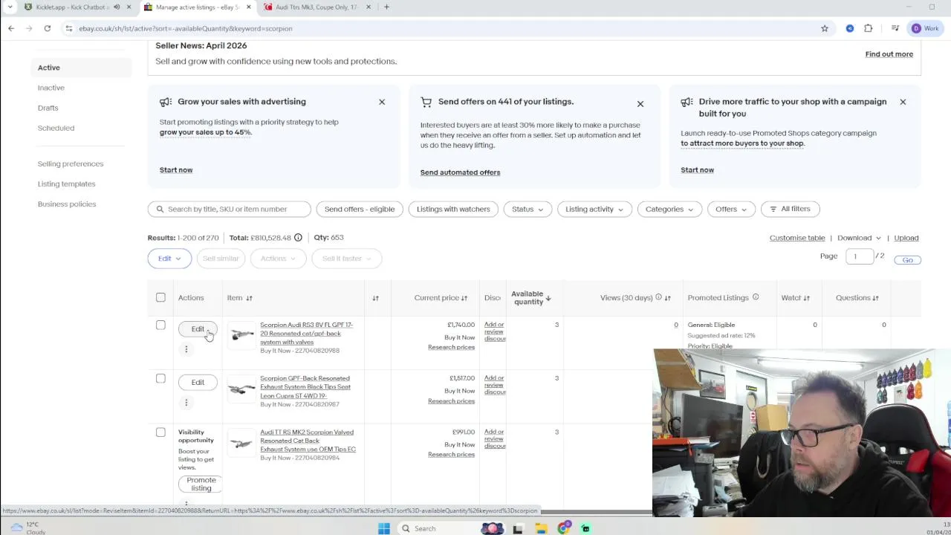
Task: Switch to the Kicklet.app browser tab
Action: [71, 7]
